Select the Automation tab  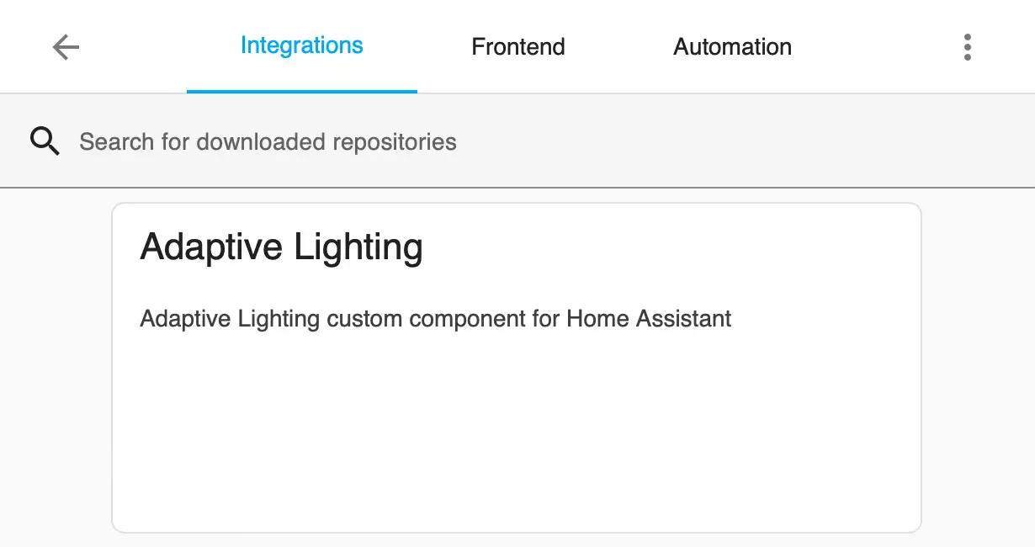click(732, 46)
